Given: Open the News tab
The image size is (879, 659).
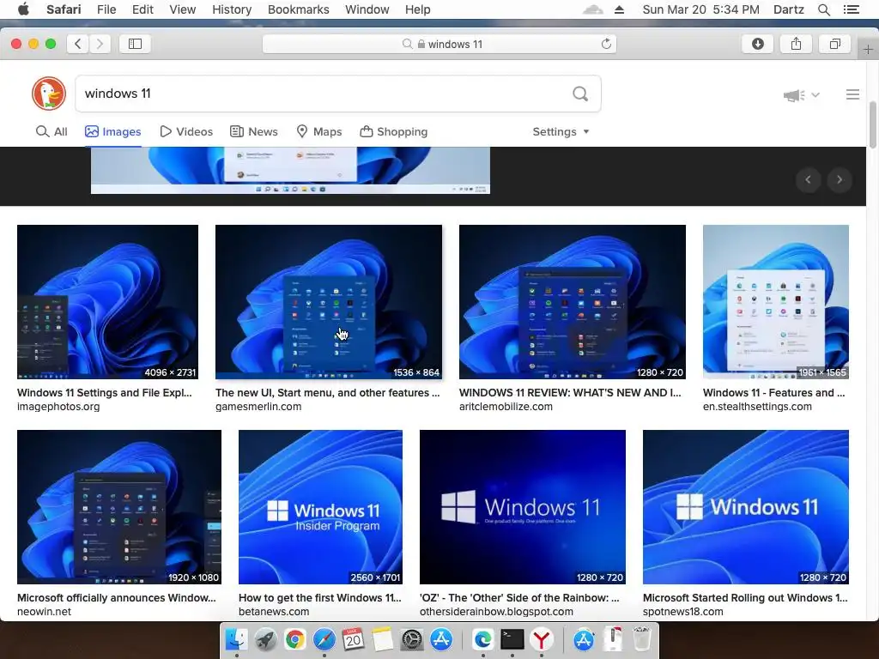Looking at the screenshot, I should point(254,131).
